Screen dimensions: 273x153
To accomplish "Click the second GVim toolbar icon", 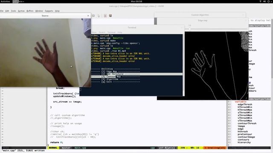I will point(99,16).
